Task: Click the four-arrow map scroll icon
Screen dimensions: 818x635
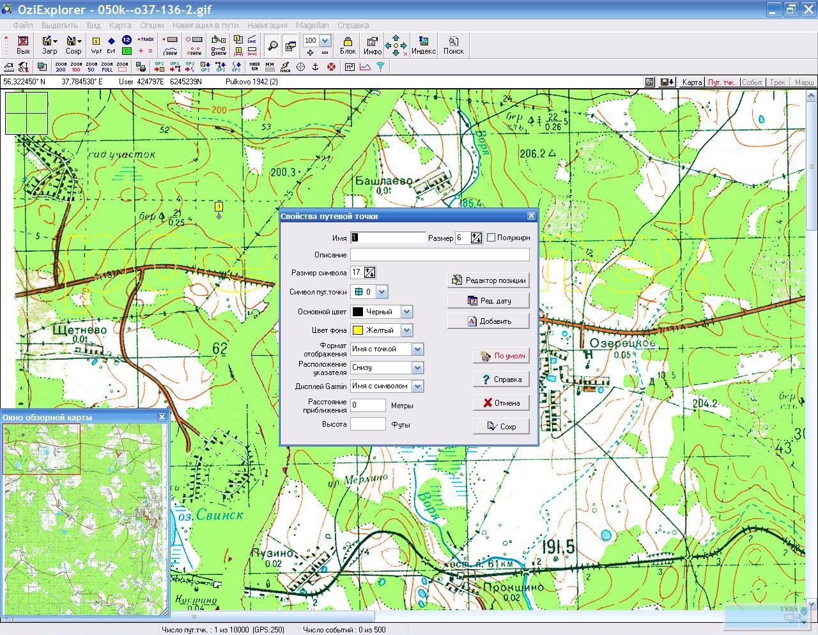Action: point(396,45)
